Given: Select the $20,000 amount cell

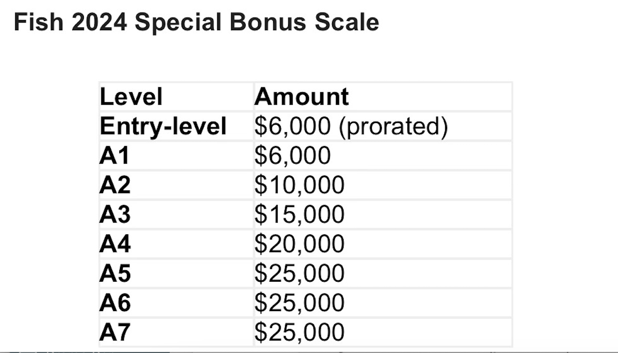Looking at the screenshot, I should click(300, 244).
